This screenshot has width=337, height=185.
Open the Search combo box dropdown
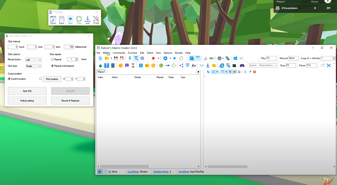(275, 65)
